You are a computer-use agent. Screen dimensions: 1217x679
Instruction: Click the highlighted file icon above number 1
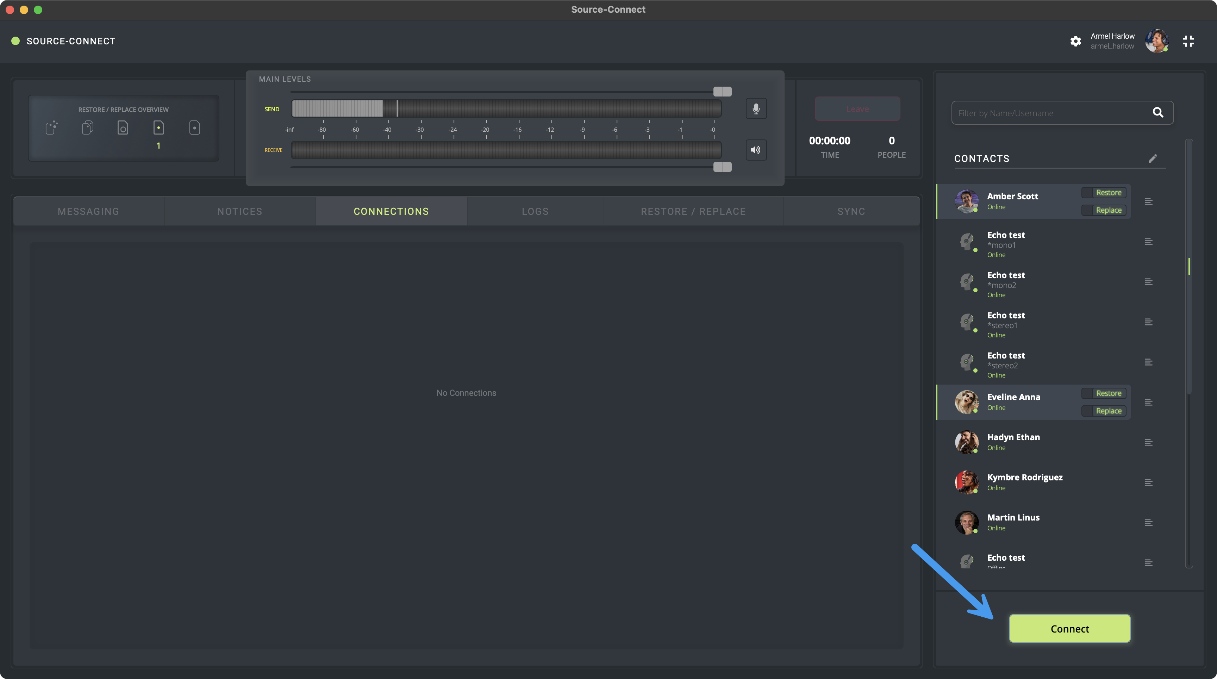point(159,127)
